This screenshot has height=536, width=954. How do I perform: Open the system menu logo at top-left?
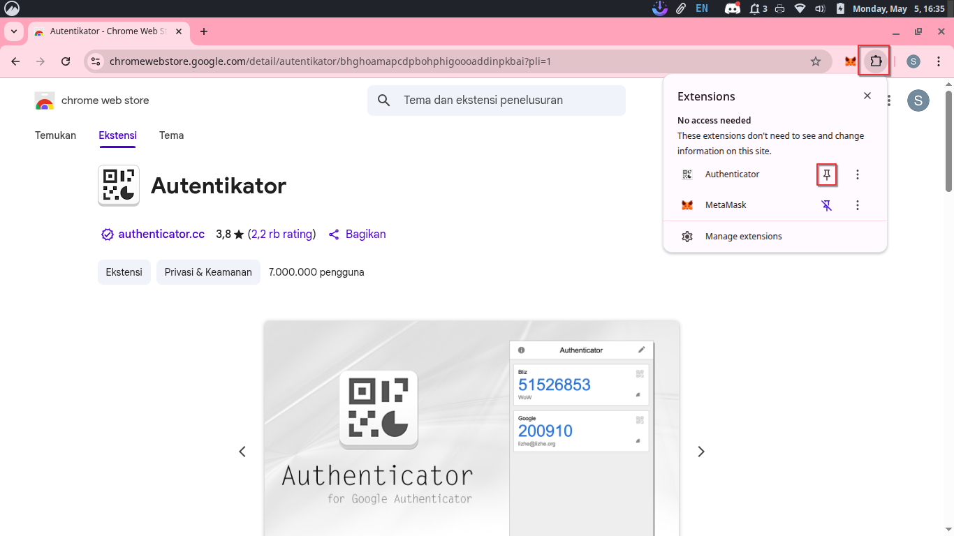tap(12, 8)
